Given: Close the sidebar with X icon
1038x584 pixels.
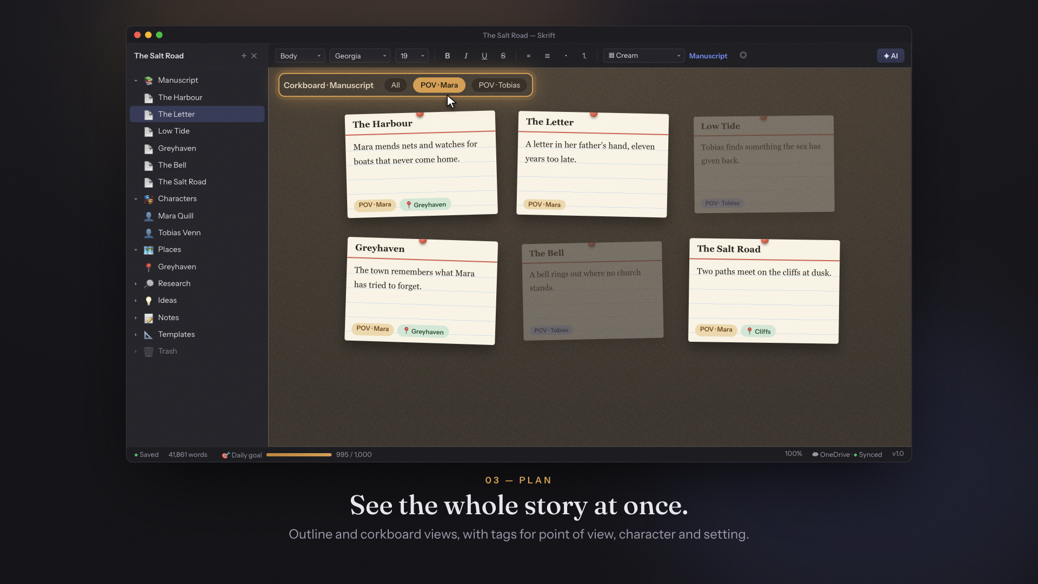Looking at the screenshot, I should pyautogui.click(x=254, y=56).
